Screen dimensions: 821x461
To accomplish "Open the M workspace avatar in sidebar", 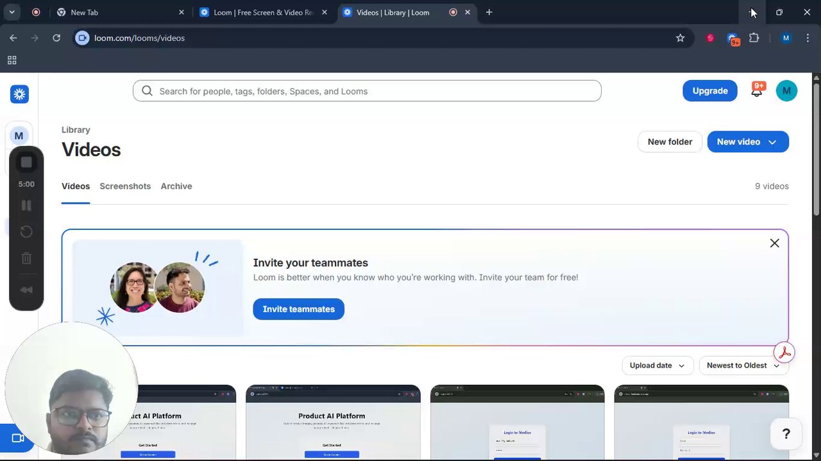I will (x=19, y=136).
